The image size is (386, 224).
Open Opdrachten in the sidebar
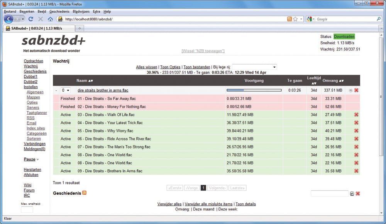coord(34,61)
